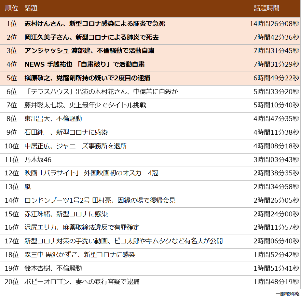Screen dimensions: 301x300
Task: Select the 20位 rank cell
Action: point(12,282)
